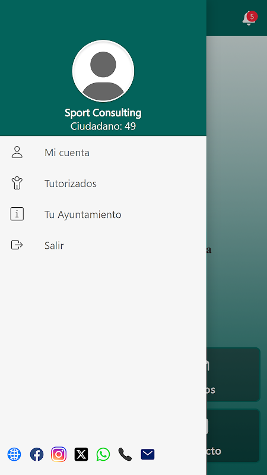The image size is (267, 475).
Task: Click the profile avatar picture
Action: tap(103, 71)
